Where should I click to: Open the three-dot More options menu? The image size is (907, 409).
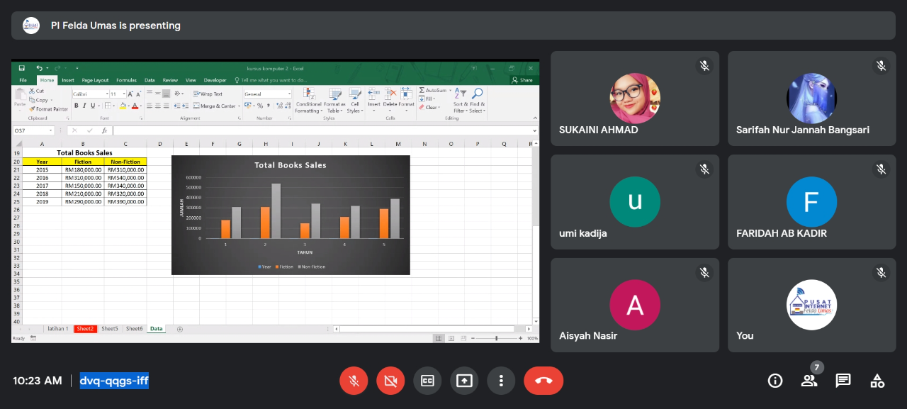click(501, 381)
